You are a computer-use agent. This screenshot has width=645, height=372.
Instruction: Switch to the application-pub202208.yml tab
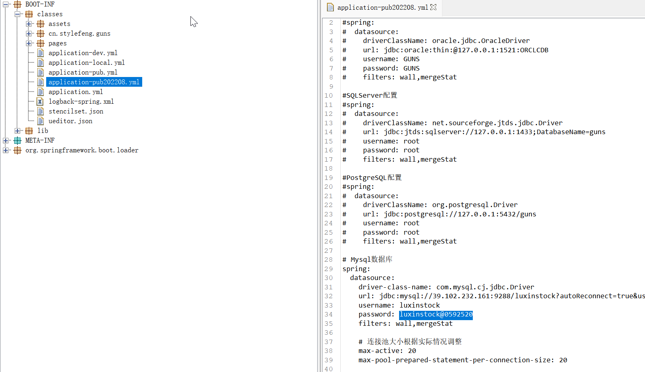click(x=382, y=7)
